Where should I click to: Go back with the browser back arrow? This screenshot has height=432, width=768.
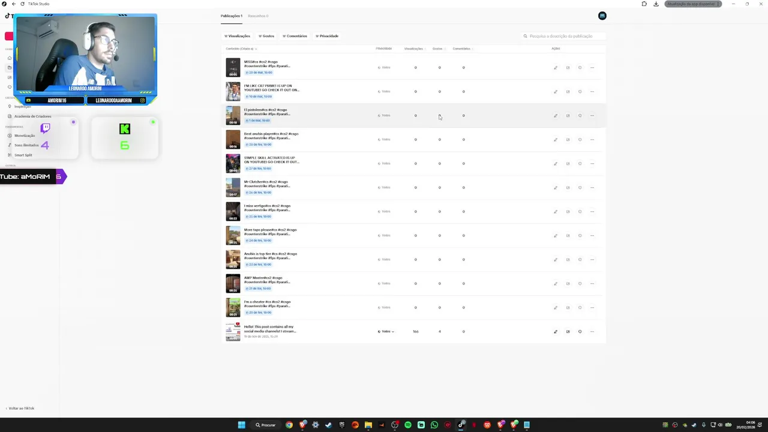pyautogui.click(x=13, y=4)
